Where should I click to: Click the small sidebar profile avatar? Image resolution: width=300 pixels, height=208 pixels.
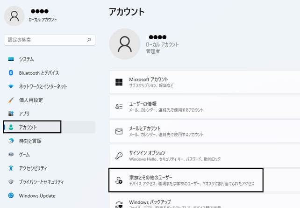[x=14, y=16]
